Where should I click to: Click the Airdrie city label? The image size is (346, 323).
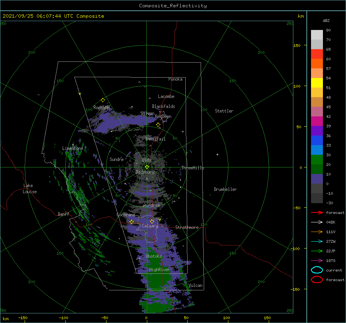tap(151, 205)
